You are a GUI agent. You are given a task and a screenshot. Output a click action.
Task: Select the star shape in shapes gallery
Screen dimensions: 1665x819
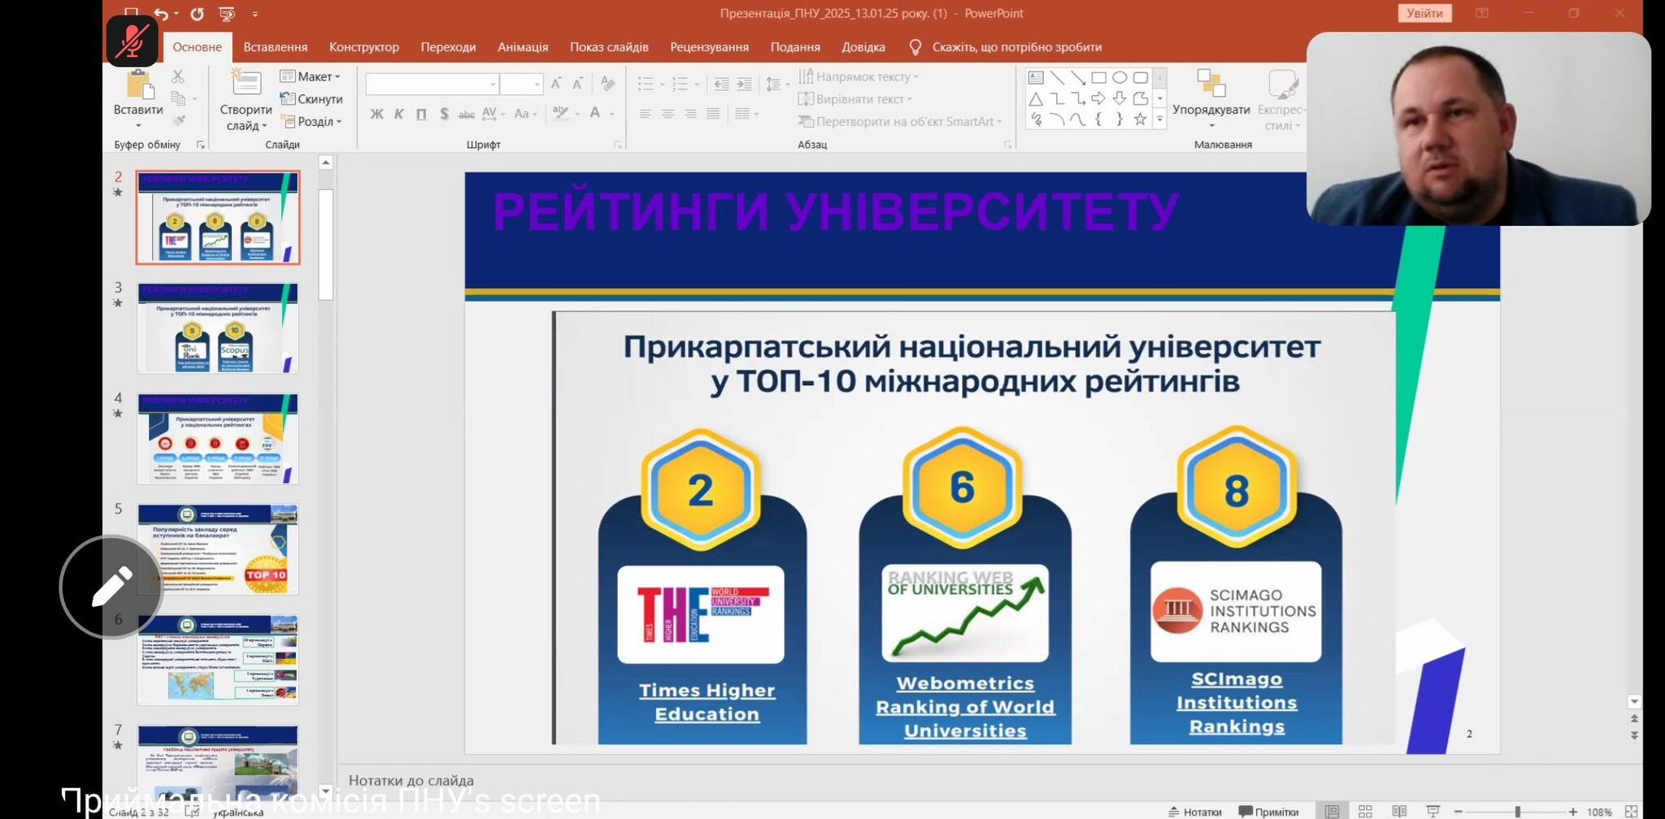coord(1140,119)
